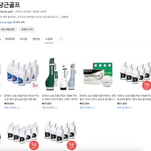Screen dimensions: 151x151
Task: Expand channel description with 더보기
Action: point(64,17)
